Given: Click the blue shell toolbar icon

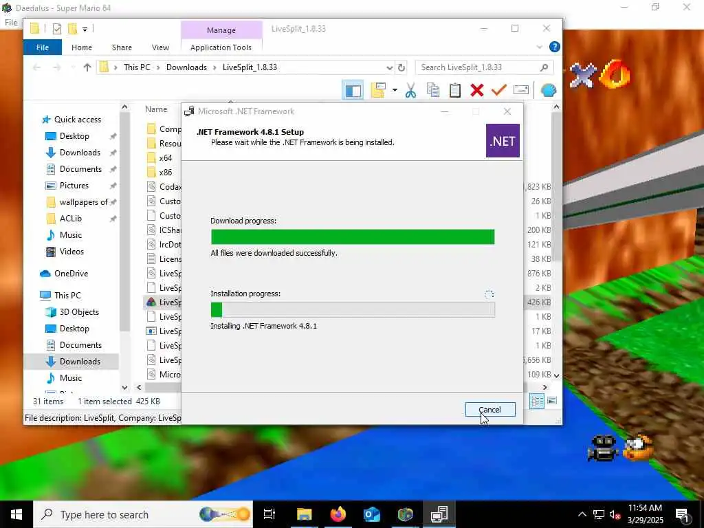Looking at the screenshot, I should pyautogui.click(x=549, y=90).
